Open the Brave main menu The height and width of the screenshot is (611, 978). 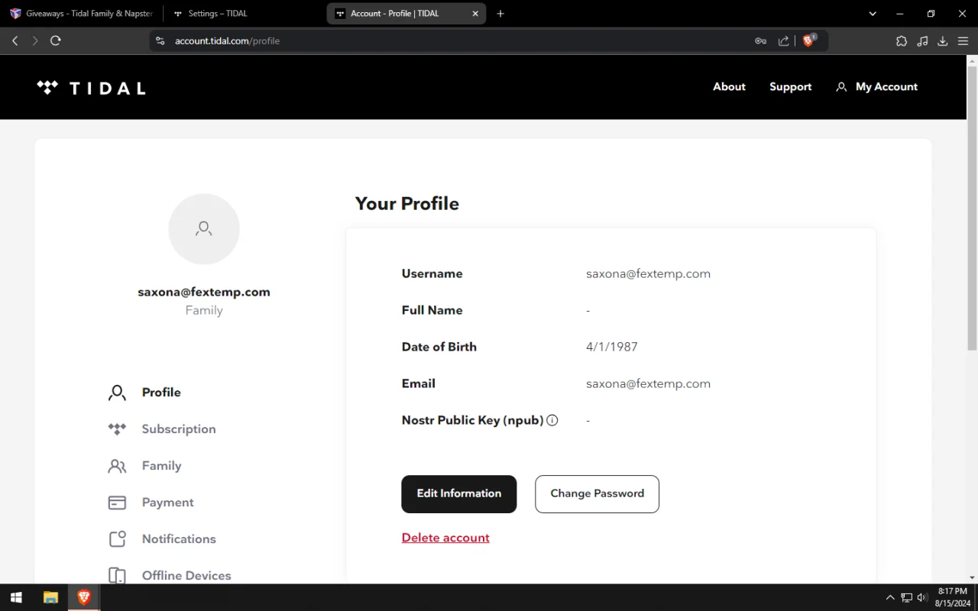tap(963, 40)
